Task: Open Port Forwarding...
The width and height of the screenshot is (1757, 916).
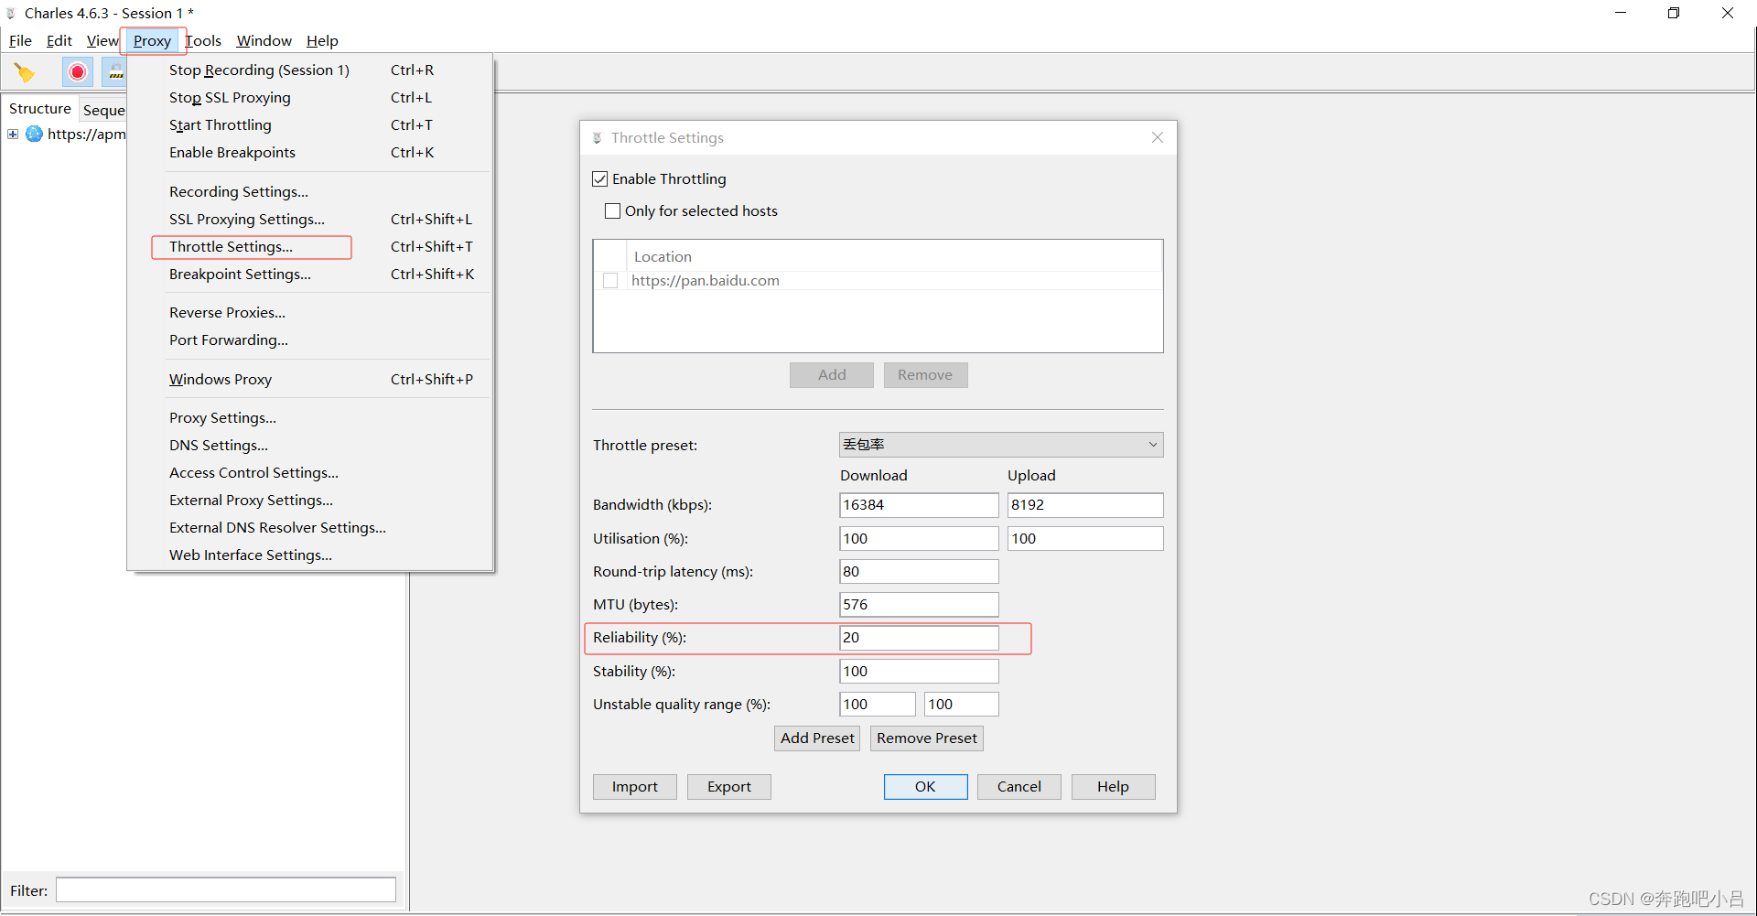Action: pos(310,340)
